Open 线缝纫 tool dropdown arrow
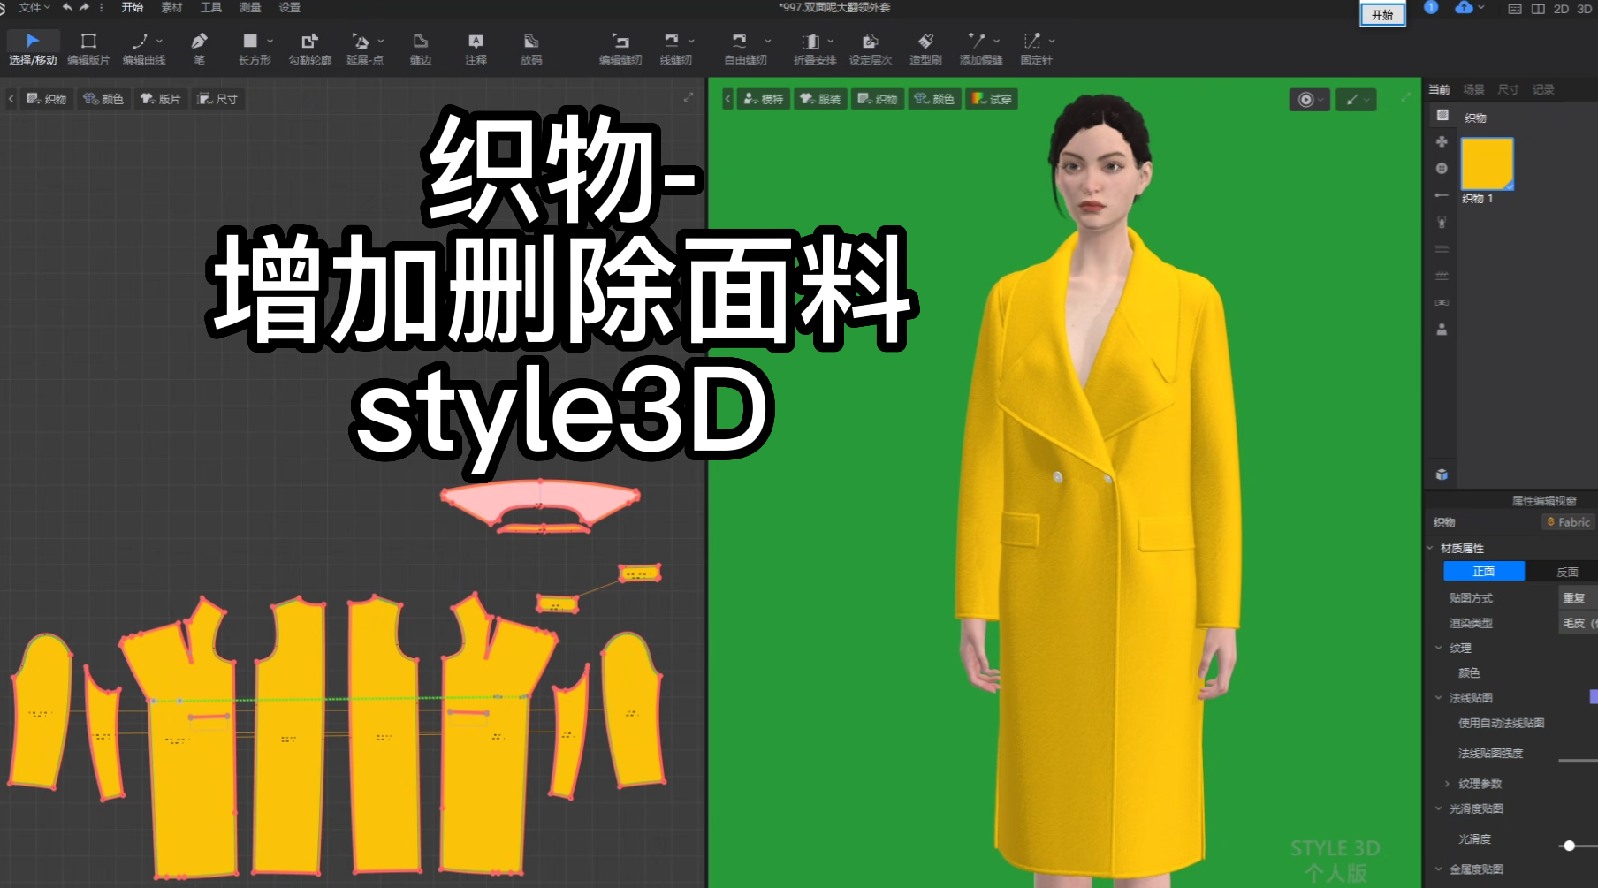The image size is (1598, 888). click(691, 41)
